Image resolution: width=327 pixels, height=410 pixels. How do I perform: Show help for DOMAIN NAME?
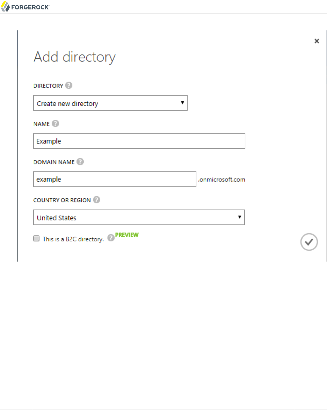(80, 162)
